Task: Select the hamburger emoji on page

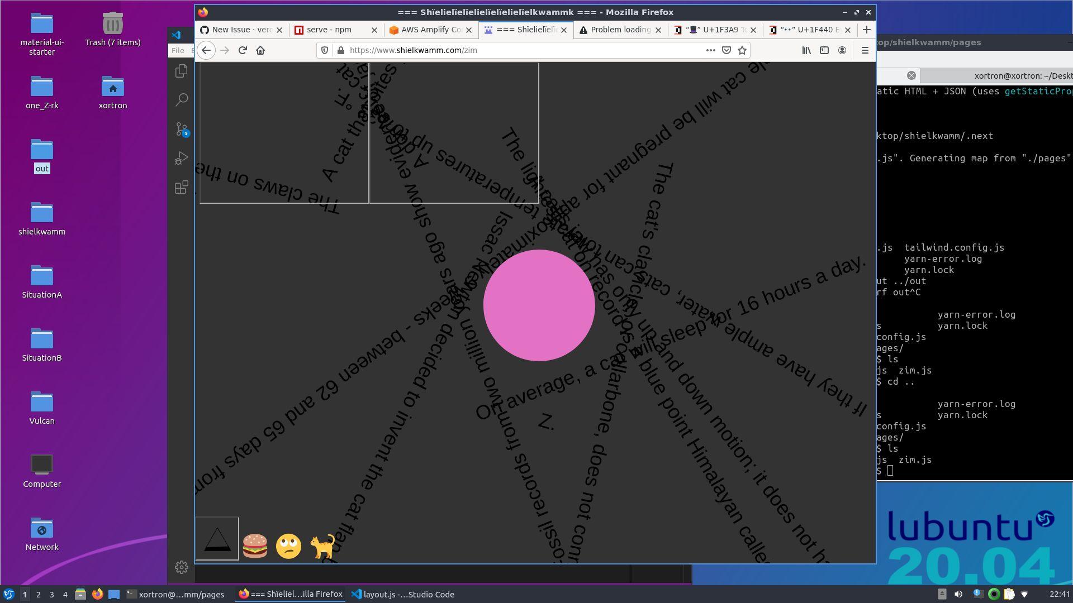Action: coord(255,546)
